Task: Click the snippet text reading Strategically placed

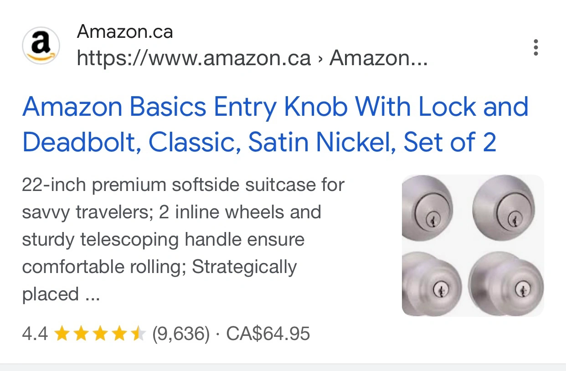Action: pos(160,280)
